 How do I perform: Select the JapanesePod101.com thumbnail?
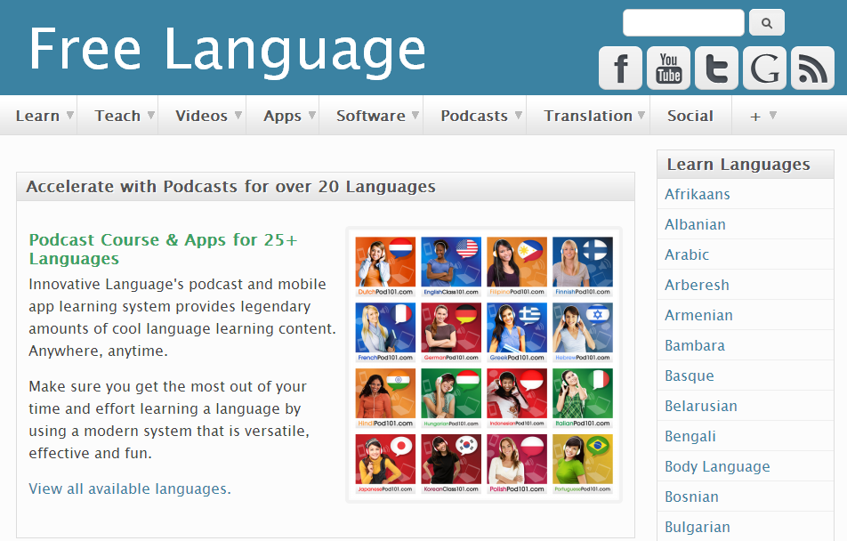tap(385, 460)
